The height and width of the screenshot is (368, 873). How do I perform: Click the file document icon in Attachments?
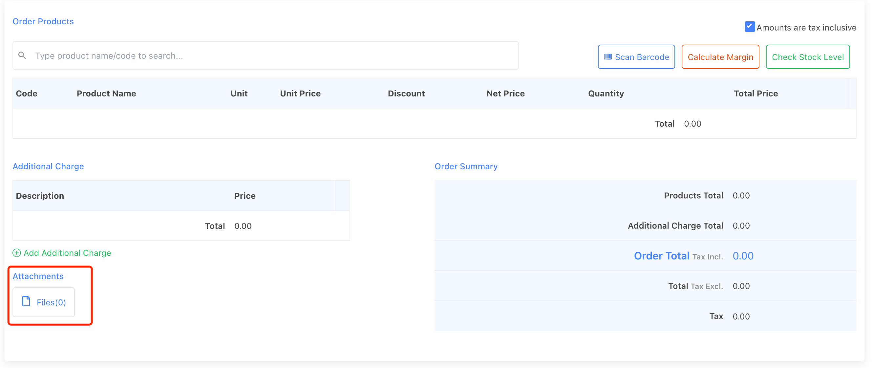(26, 301)
